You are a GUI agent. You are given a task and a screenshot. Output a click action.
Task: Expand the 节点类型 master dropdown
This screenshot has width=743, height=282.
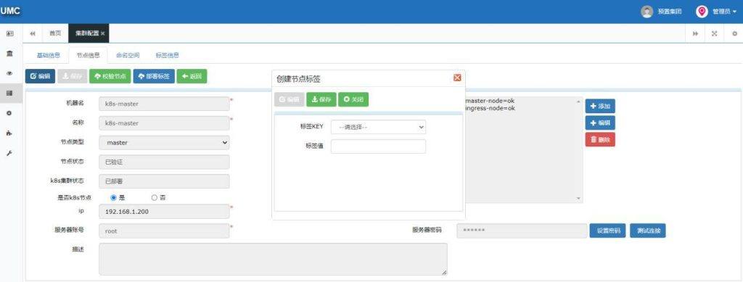164,142
